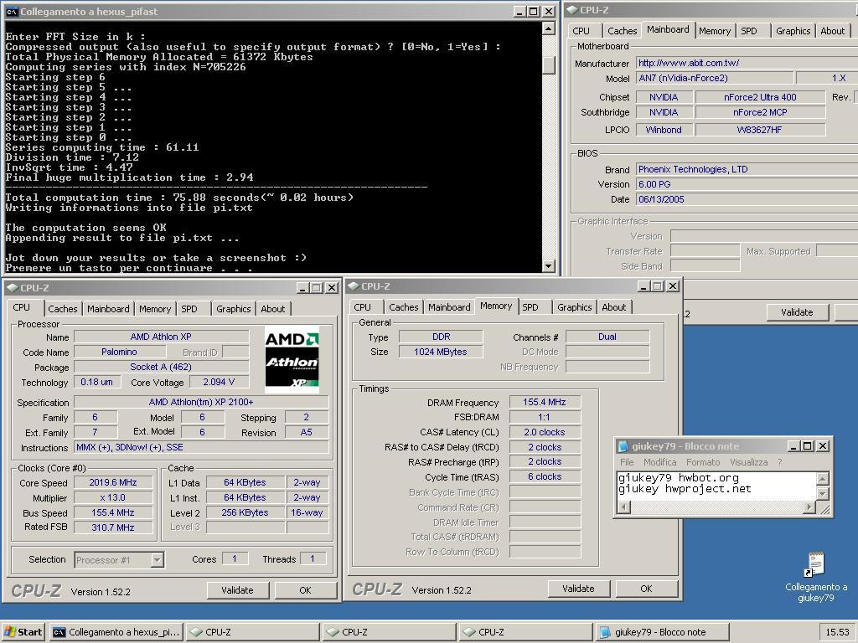Open the Visualizza menu in Blocco note

(748, 462)
